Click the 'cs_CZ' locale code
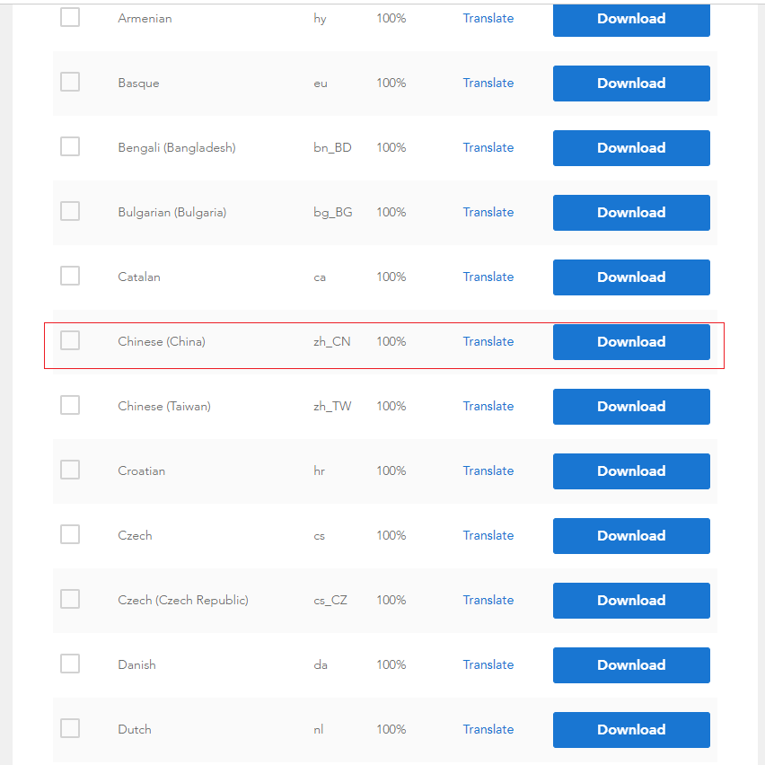Viewport: 765px width, 765px height. pyautogui.click(x=330, y=601)
